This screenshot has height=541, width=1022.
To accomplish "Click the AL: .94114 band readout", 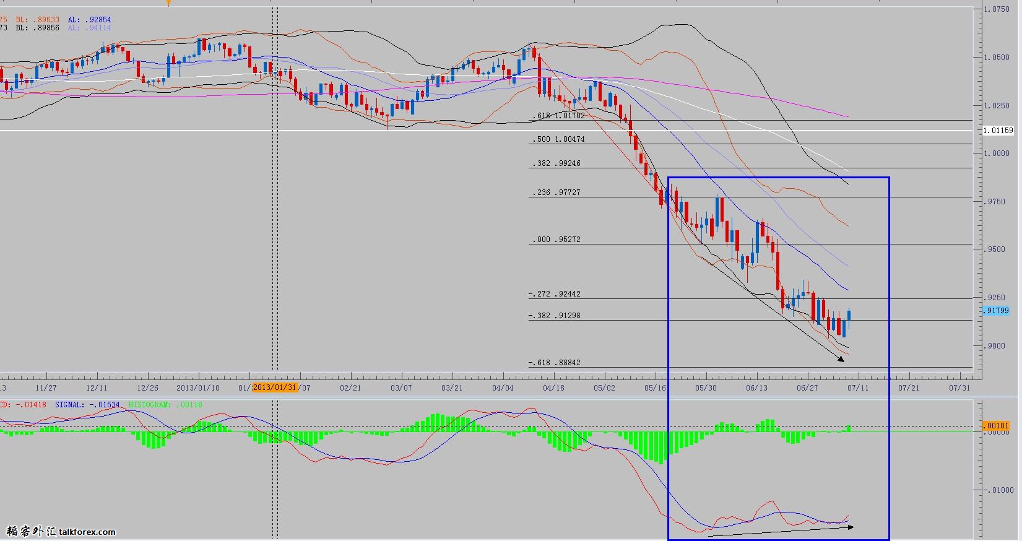I will [x=90, y=28].
